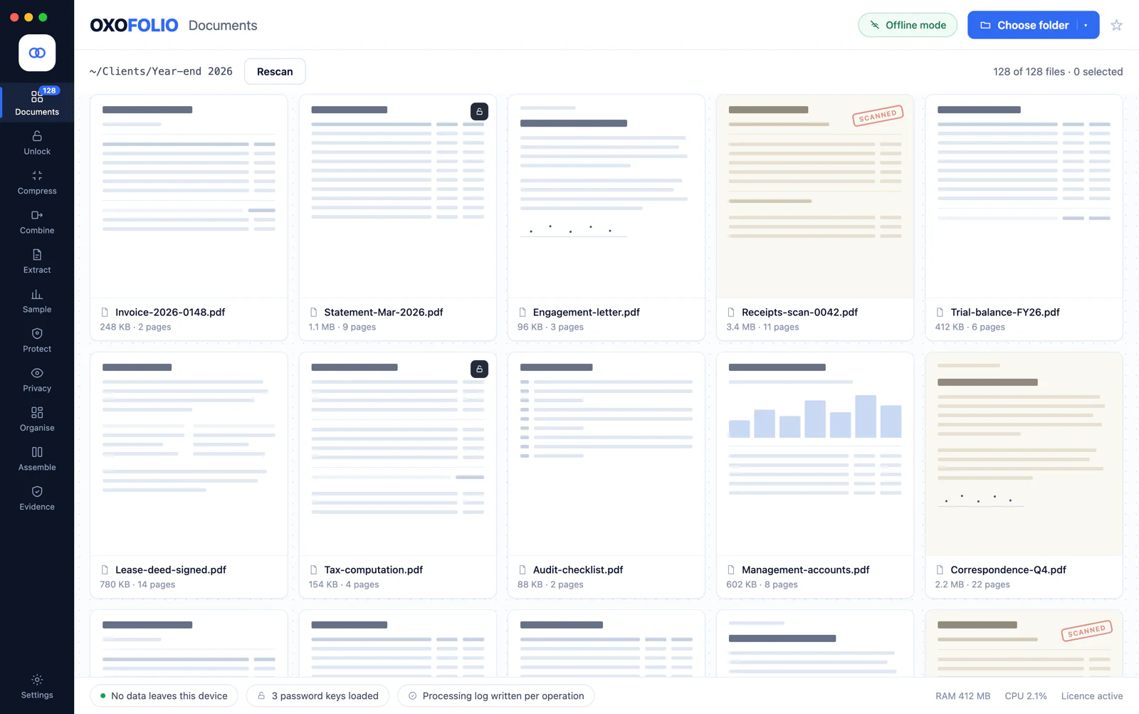Open the Combine tool
This screenshot has height=714, width=1139.
[x=37, y=221]
